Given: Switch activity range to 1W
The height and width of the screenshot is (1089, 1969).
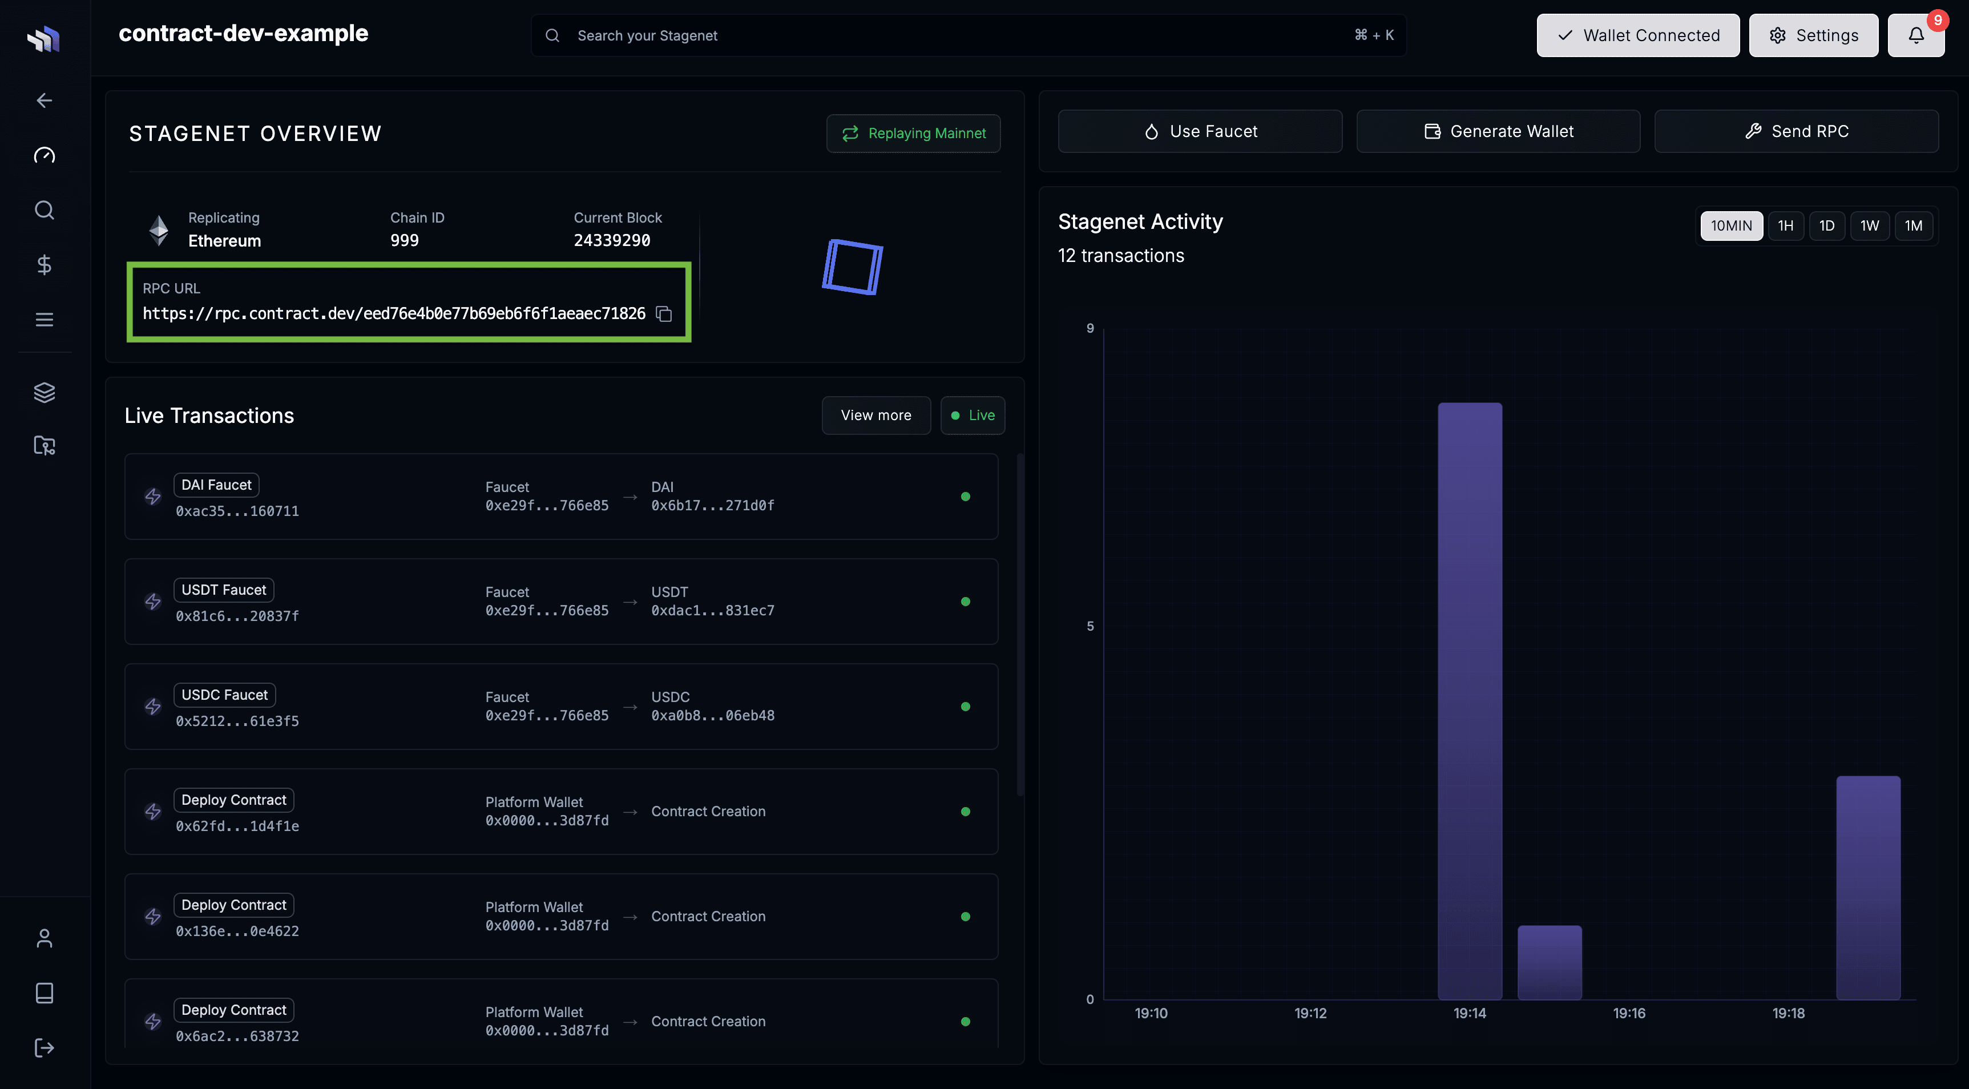Looking at the screenshot, I should pyautogui.click(x=1869, y=225).
